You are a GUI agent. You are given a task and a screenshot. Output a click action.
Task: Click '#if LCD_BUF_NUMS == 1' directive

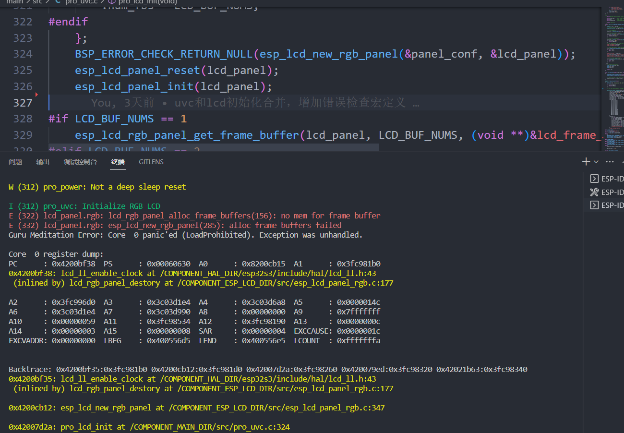click(x=118, y=119)
